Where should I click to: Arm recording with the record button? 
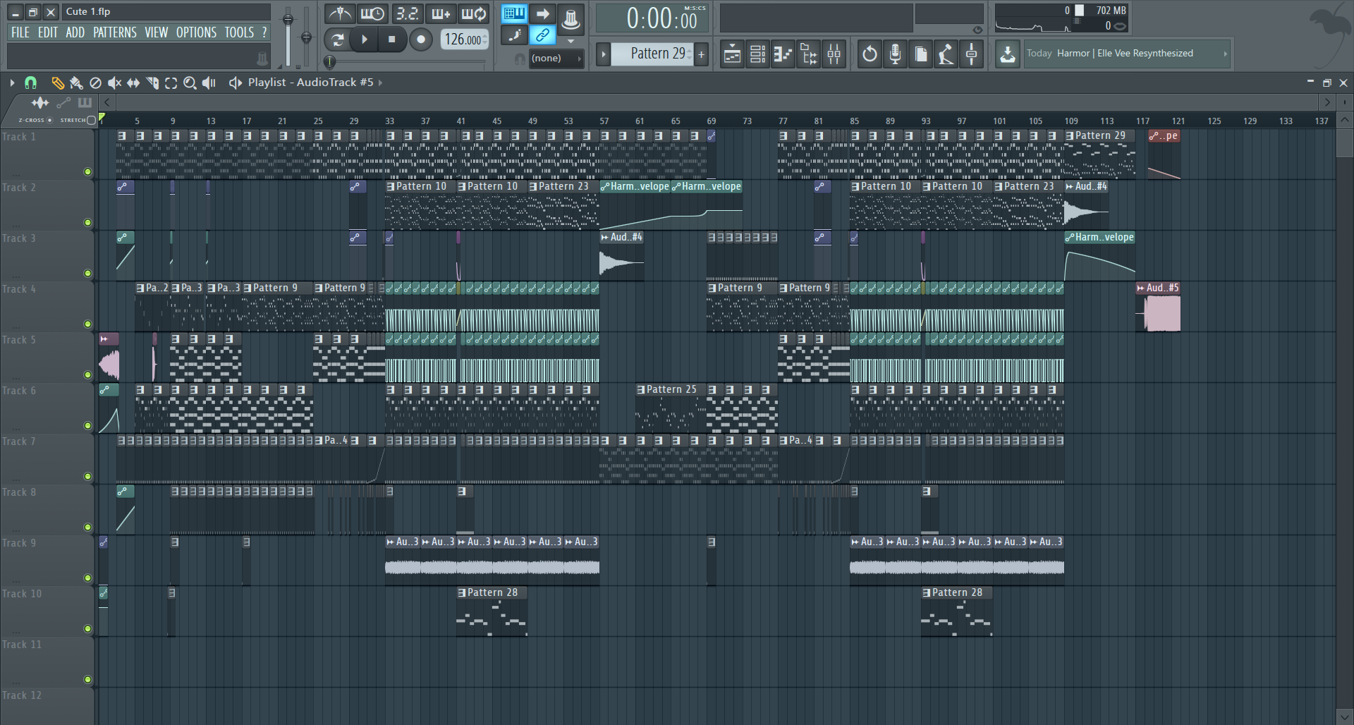click(420, 39)
